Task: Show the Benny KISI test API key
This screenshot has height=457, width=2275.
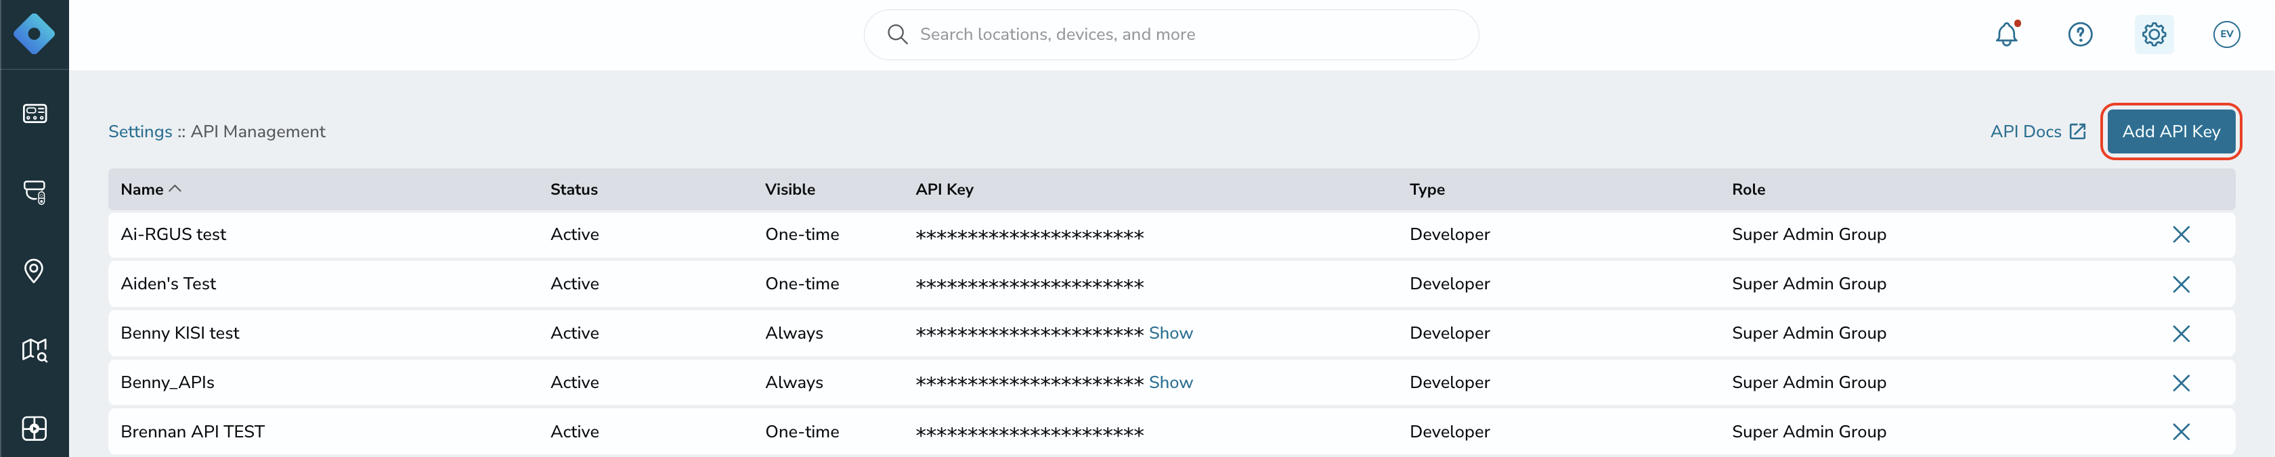Action: (x=1170, y=333)
